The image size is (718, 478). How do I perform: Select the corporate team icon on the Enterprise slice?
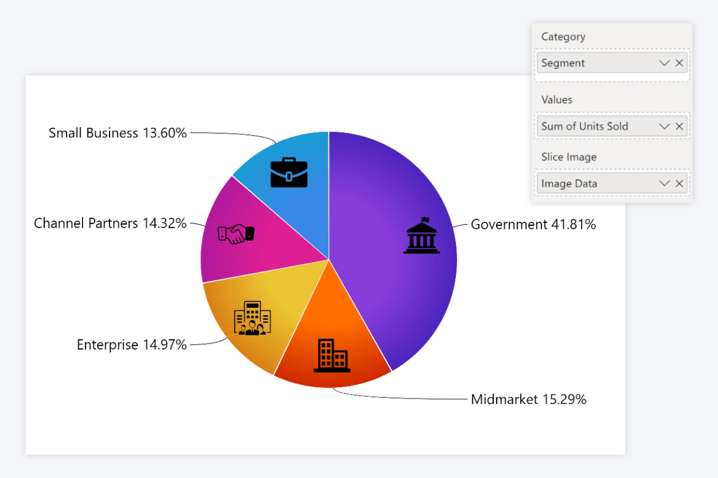254,318
